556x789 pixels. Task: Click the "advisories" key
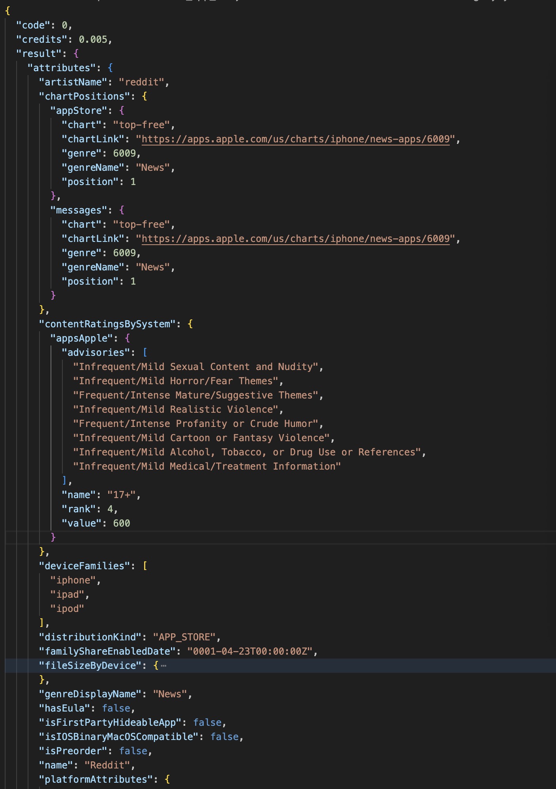coord(96,353)
